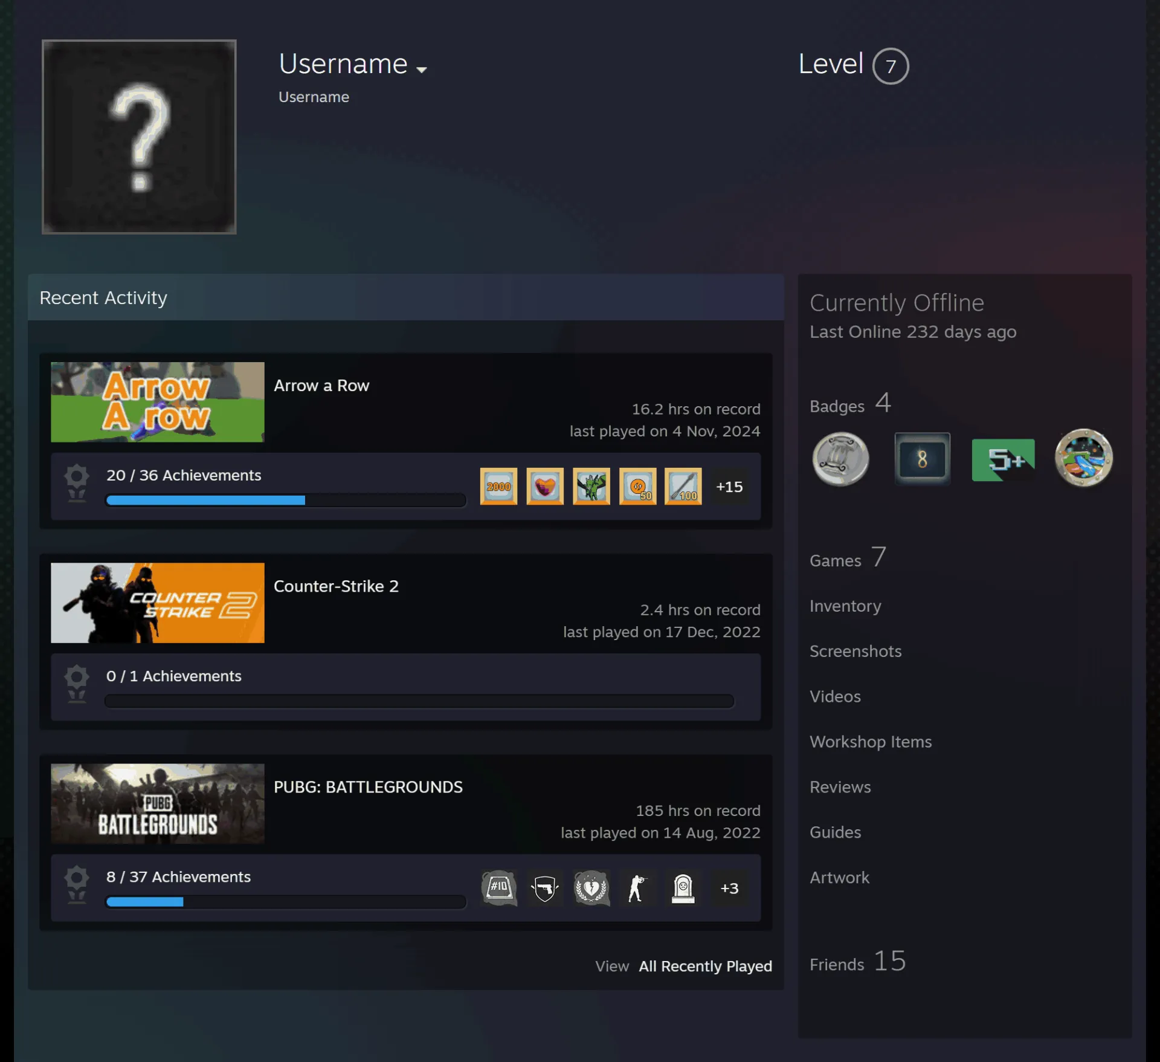Screen dimensions: 1160x1062
Task: View the #10 PUBG achievement icon
Action: click(x=498, y=888)
